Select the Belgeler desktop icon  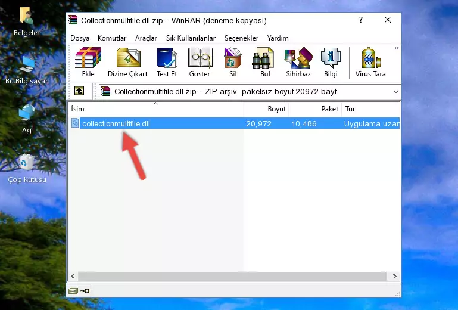pyautogui.click(x=26, y=21)
